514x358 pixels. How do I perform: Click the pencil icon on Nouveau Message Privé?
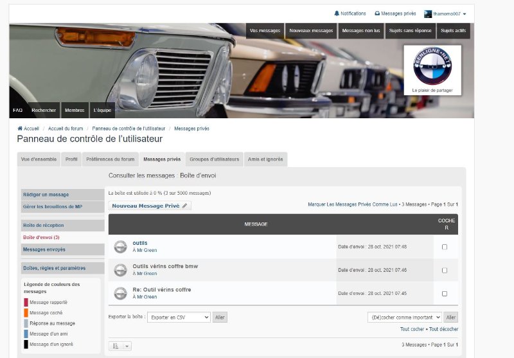click(x=185, y=206)
